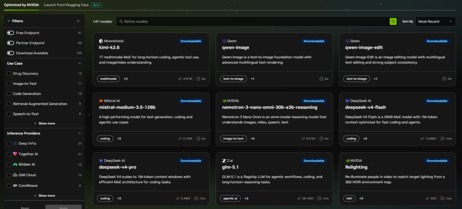Click the Together AI provider icon
Viewport: 462px width, 209px height.
[x=15, y=154]
